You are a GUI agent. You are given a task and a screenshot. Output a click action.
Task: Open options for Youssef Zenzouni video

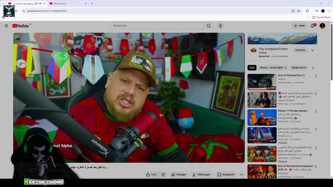pos(316,94)
